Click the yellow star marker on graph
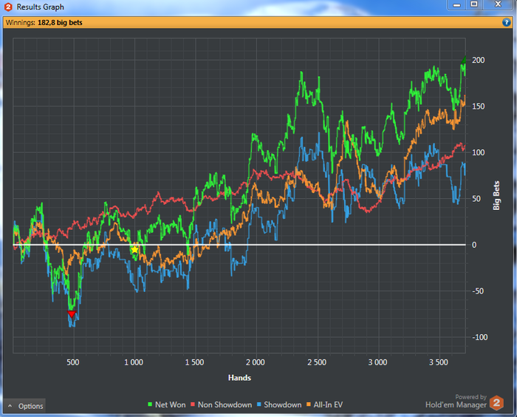This screenshot has height=417, width=517. pos(134,250)
